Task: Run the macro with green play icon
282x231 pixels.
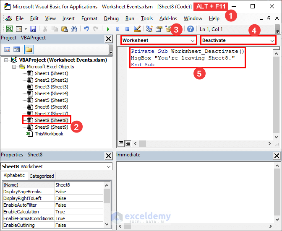Action: [108, 29]
